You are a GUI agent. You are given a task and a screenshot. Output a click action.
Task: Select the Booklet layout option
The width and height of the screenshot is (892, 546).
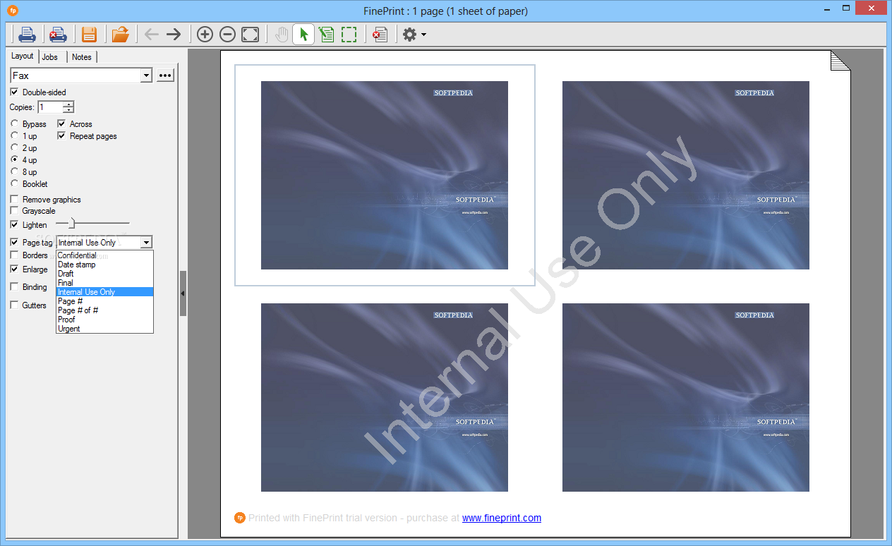(15, 184)
